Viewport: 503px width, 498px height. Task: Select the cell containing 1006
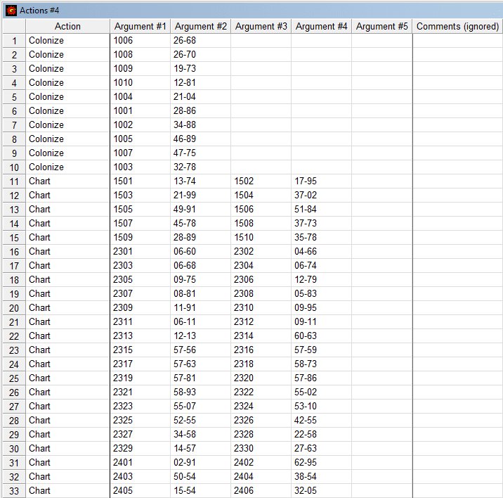140,41
